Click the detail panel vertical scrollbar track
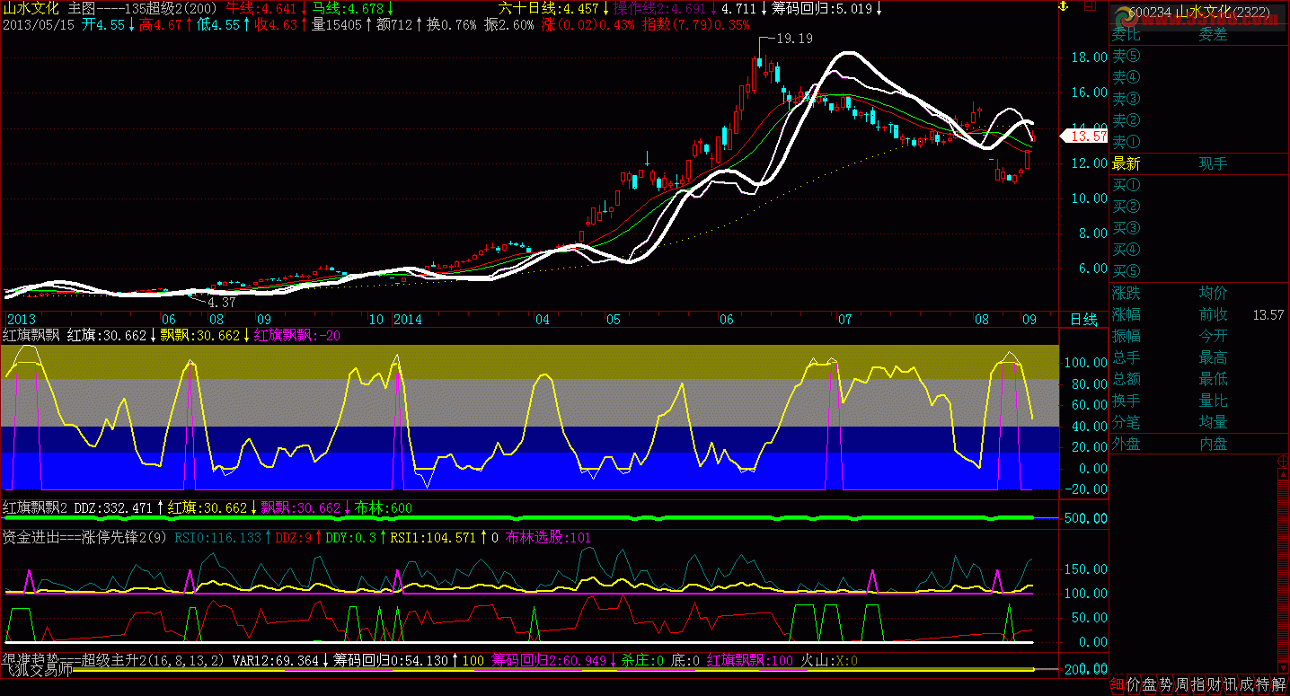Image resolution: width=1290 pixels, height=696 pixels. 1283,569
